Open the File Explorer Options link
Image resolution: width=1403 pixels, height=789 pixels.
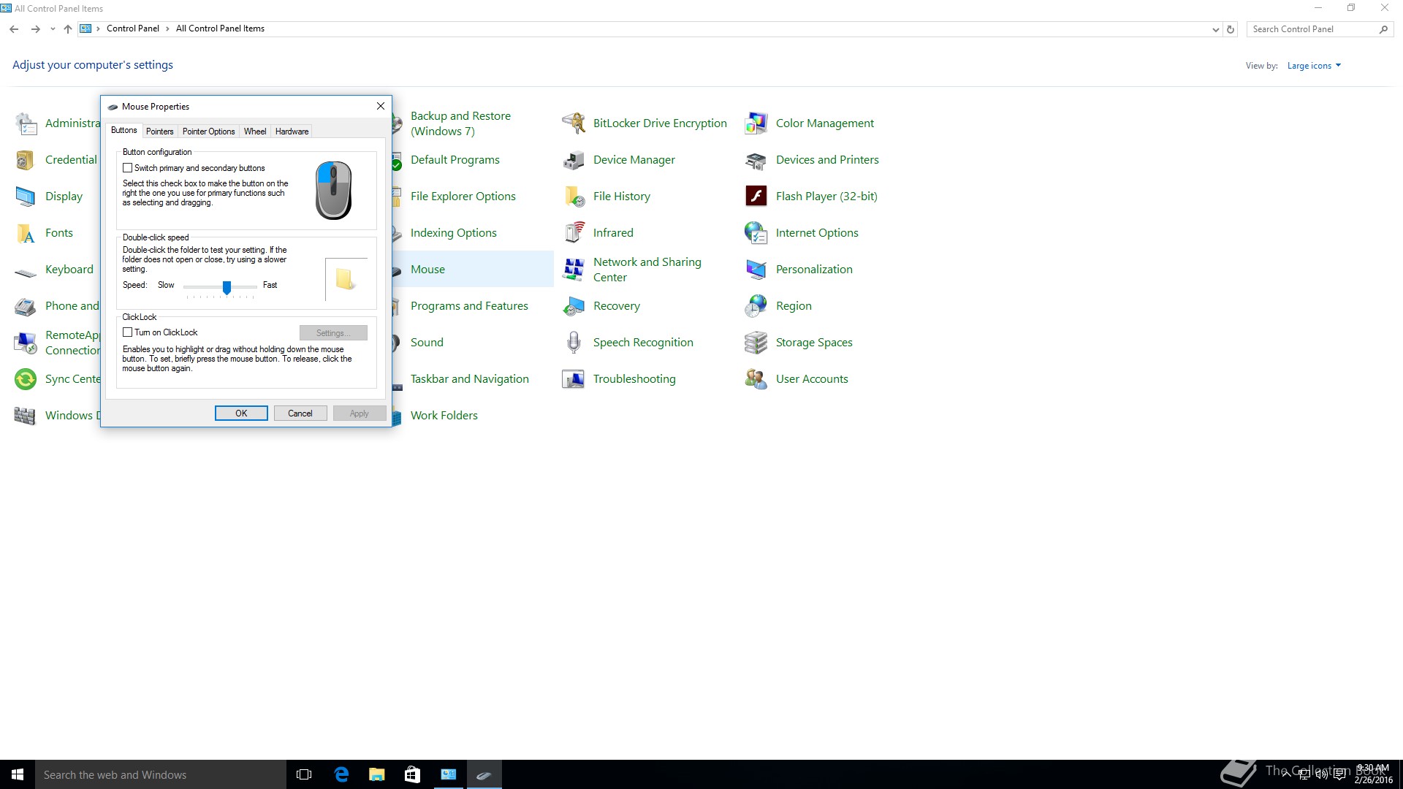pos(463,197)
